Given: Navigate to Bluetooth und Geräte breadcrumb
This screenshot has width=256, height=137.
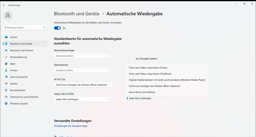Looking at the screenshot, I should pyautogui.click(x=76, y=14).
